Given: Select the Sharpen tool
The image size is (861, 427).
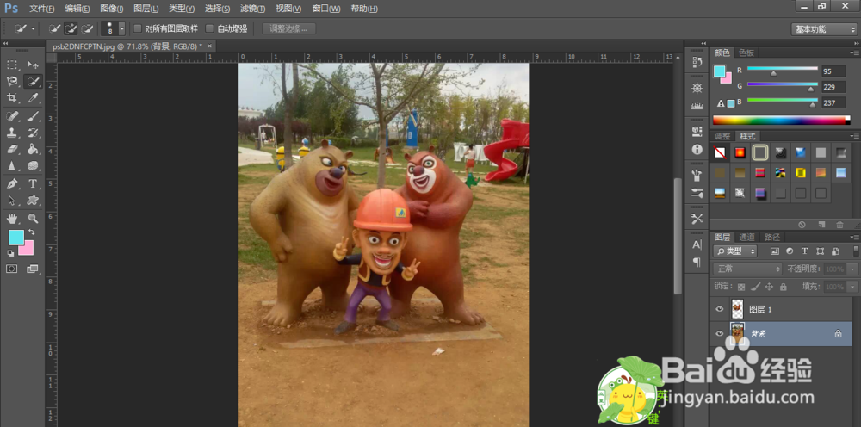Looking at the screenshot, I should click(x=12, y=165).
